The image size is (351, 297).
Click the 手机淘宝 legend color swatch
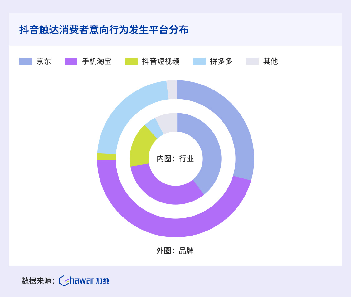71,61
